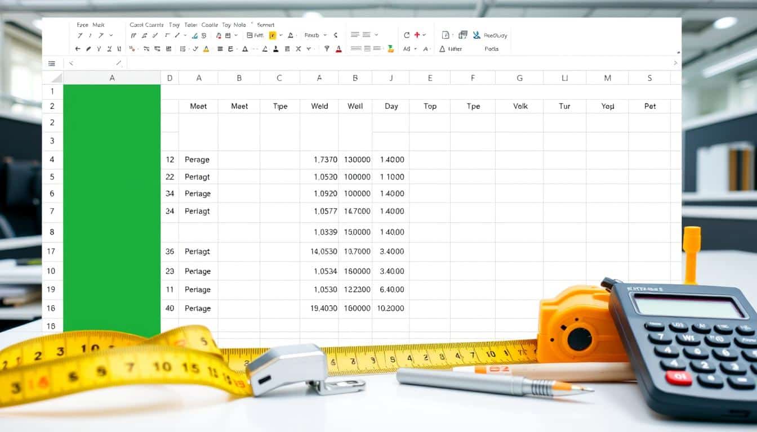The image size is (757, 432).
Task: Click the cell containing 10.2000
Action: coord(391,308)
